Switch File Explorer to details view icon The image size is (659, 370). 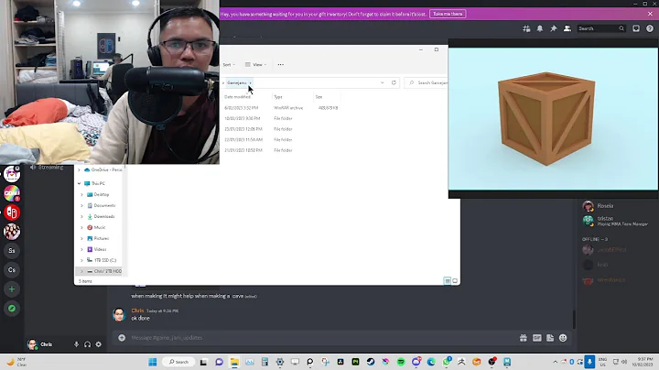point(448,281)
